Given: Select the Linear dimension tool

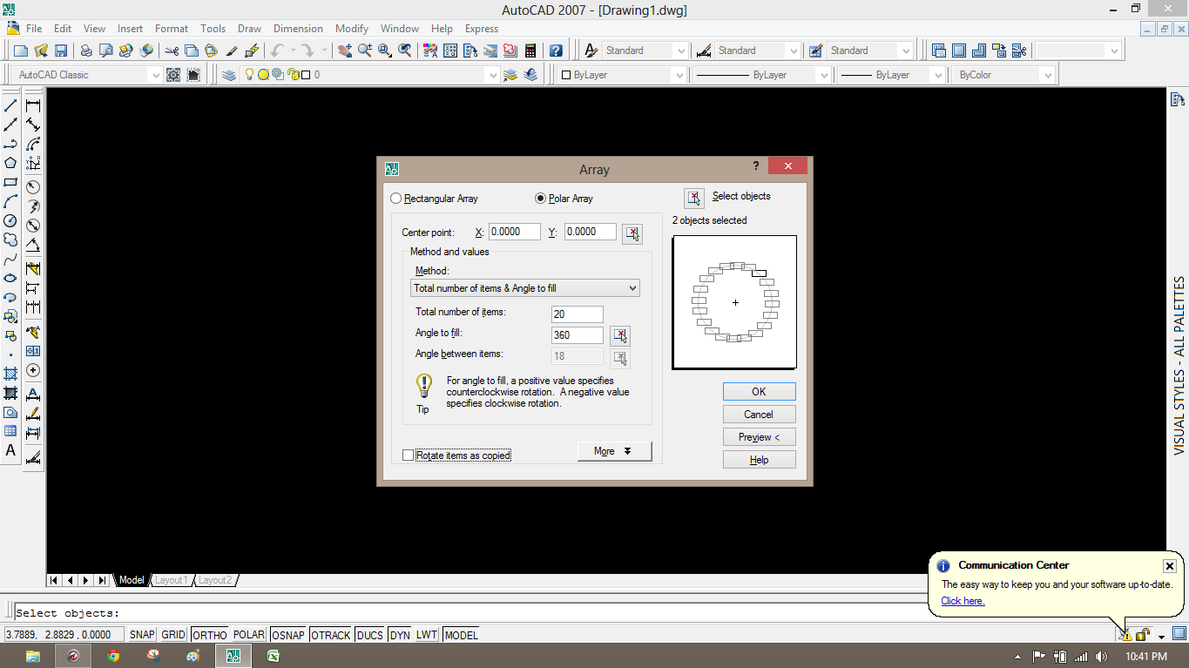Looking at the screenshot, I should click(x=33, y=105).
